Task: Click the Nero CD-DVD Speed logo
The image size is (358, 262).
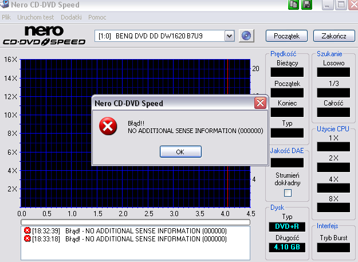Action: coord(44,36)
